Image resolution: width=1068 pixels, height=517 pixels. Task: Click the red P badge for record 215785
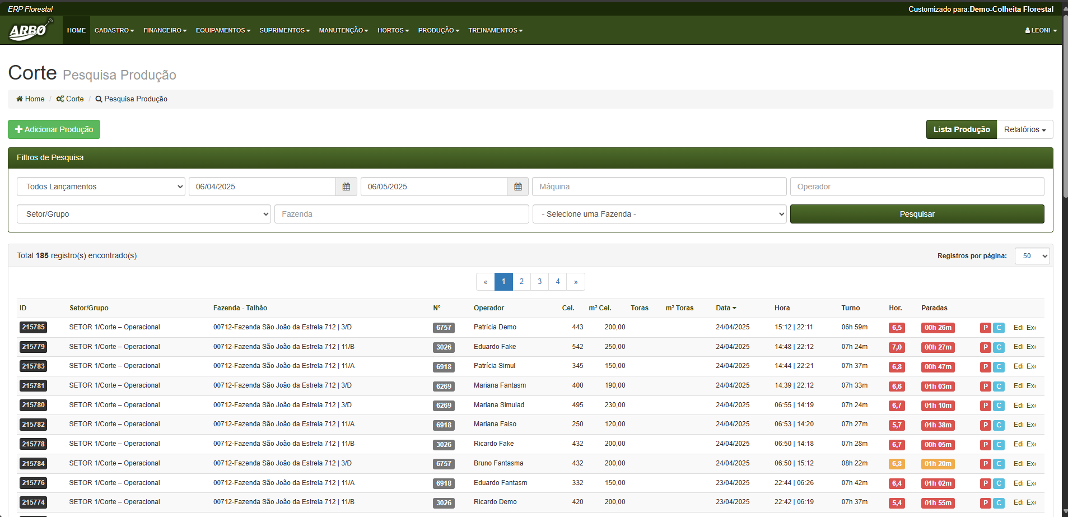985,328
